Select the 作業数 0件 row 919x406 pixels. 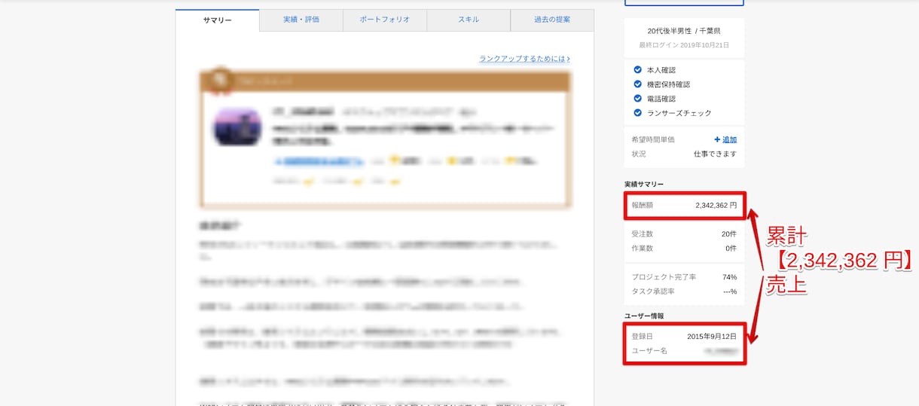684,248
